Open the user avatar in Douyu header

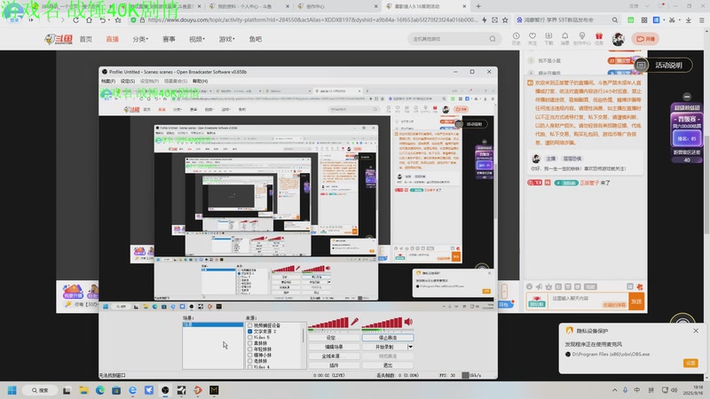coord(618,39)
